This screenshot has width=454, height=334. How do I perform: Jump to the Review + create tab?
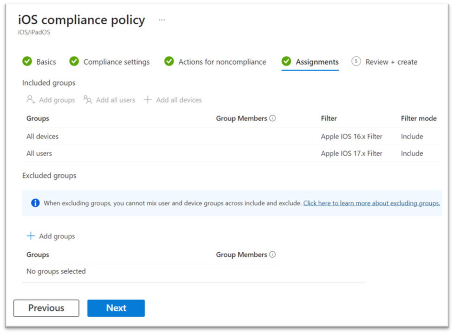pyautogui.click(x=391, y=62)
